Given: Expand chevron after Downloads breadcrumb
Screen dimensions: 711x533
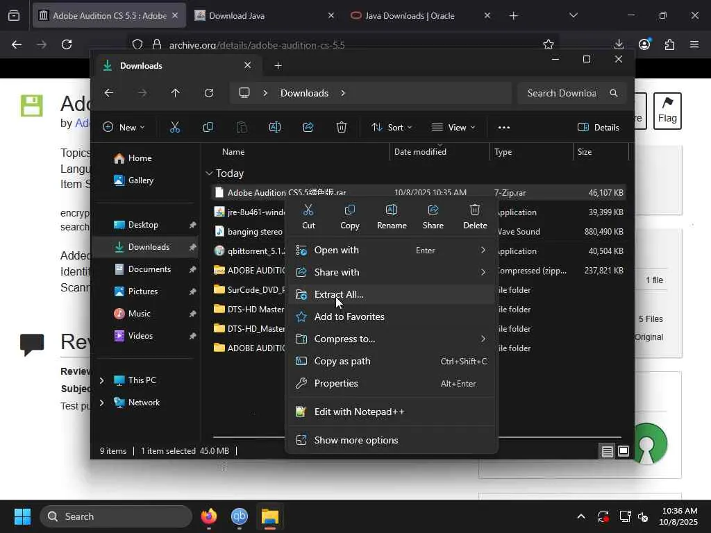Looking at the screenshot, I should (x=343, y=93).
